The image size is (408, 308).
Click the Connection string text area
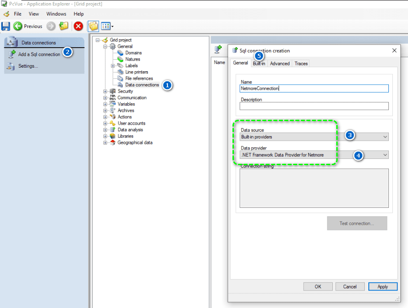click(314, 188)
